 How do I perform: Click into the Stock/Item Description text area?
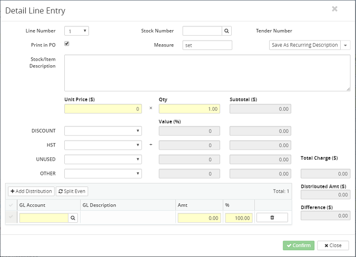pos(207,73)
